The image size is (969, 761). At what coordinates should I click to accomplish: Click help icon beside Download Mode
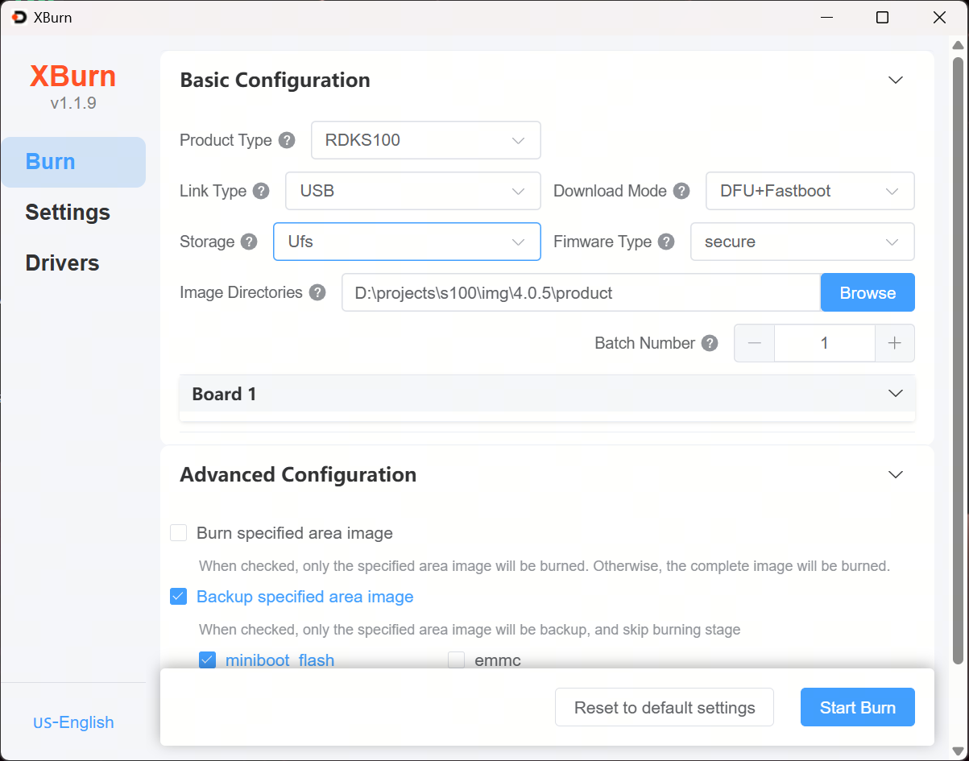pos(681,191)
